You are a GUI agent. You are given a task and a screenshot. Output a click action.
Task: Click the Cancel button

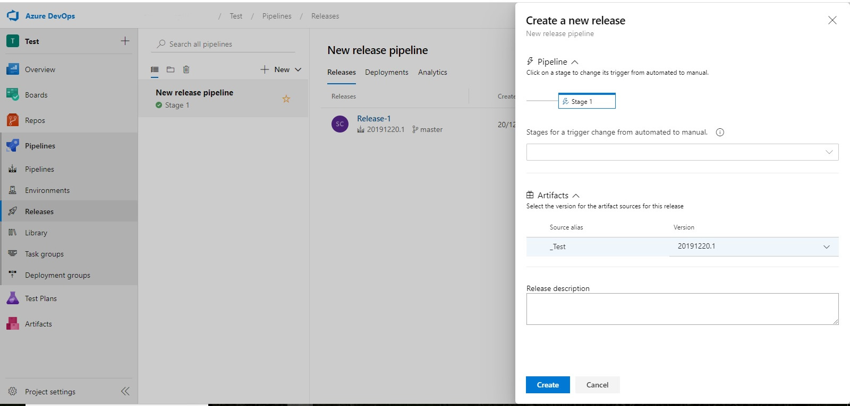tap(597, 385)
